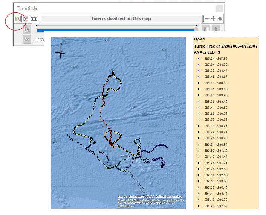Zoom out the time slider extent
This screenshot has width=266, height=215.
pyautogui.click(x=207, y=18)
